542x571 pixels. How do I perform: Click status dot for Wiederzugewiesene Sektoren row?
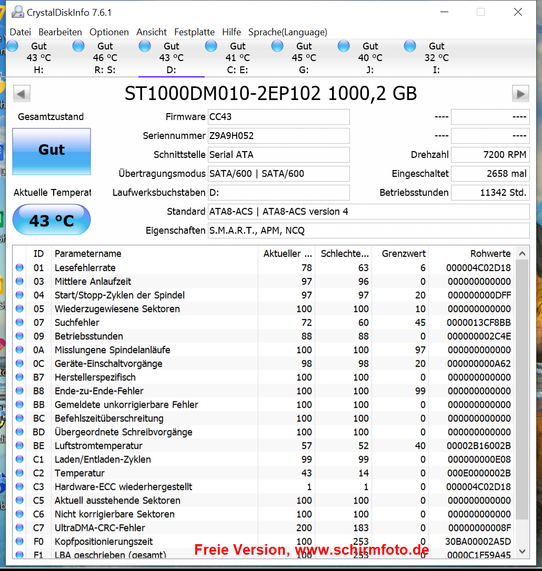point(19,308)
